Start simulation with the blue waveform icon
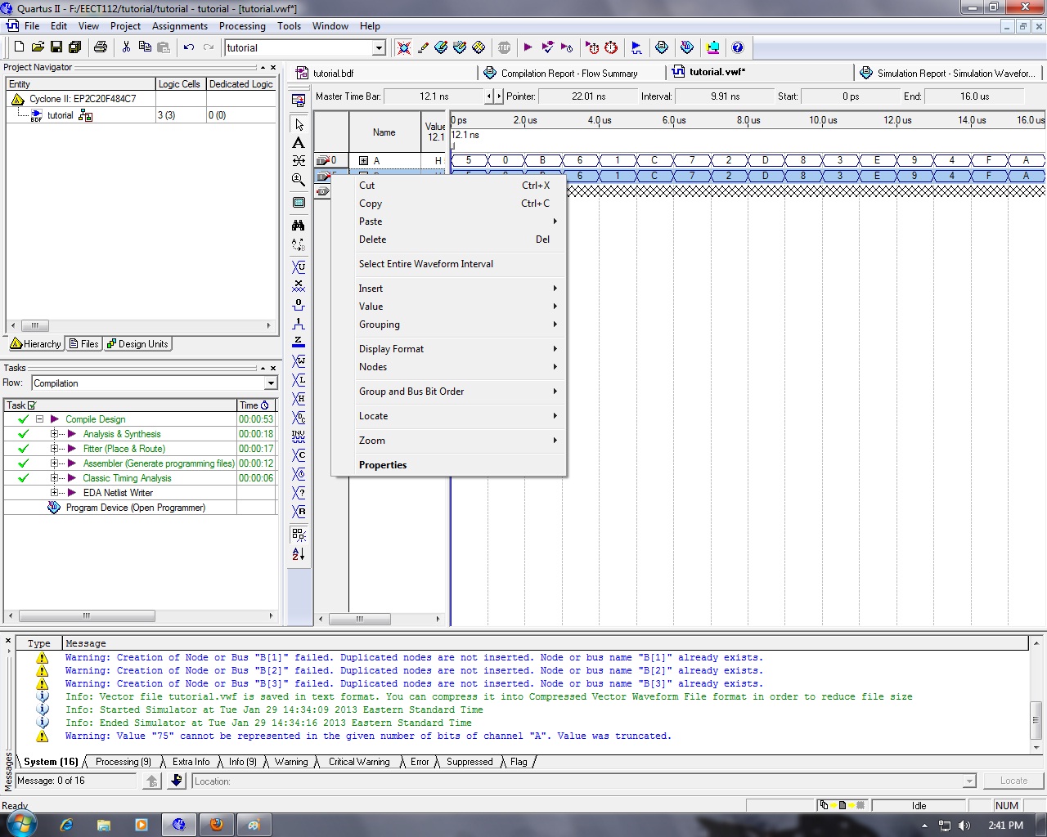 (636, 47)
